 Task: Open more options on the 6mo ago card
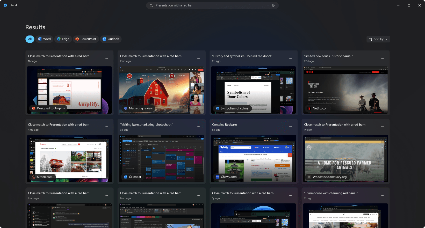point(198,195)
